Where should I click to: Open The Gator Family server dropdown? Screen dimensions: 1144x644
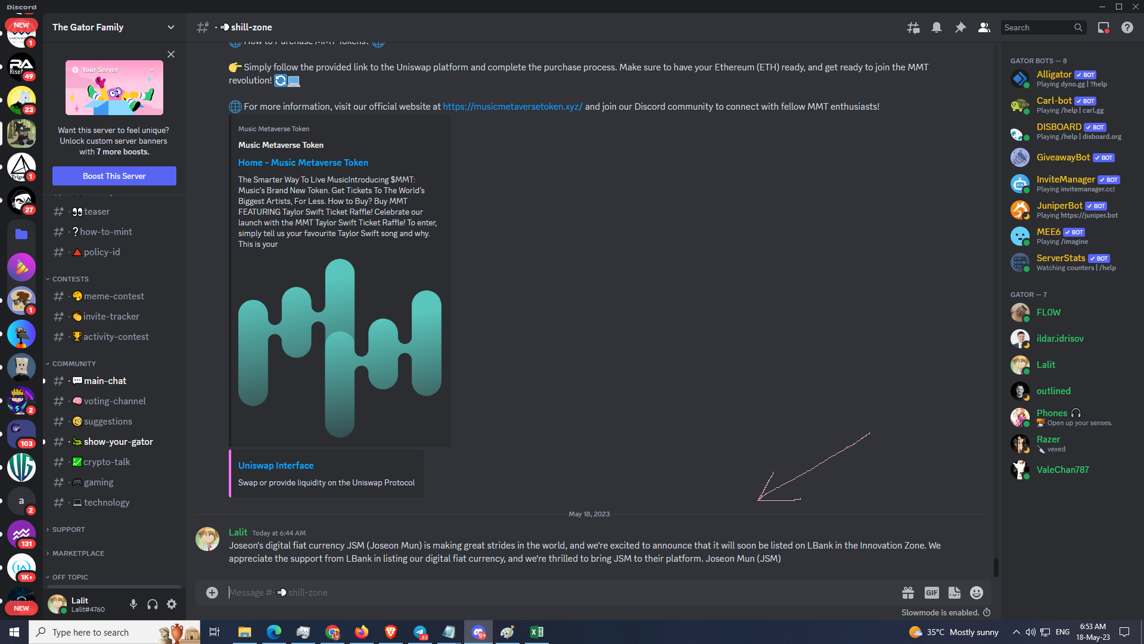pyautogui.click(x=114, y=27)
